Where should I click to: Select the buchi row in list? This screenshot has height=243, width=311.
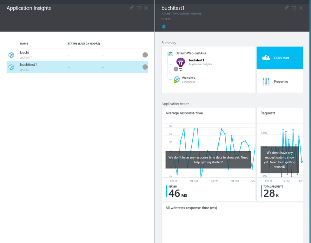pos(77,55)
